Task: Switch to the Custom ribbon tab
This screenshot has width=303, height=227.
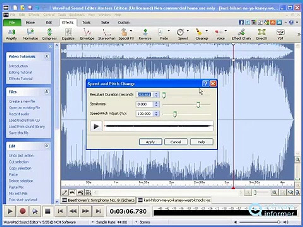Action: click(x=124, y=23)
